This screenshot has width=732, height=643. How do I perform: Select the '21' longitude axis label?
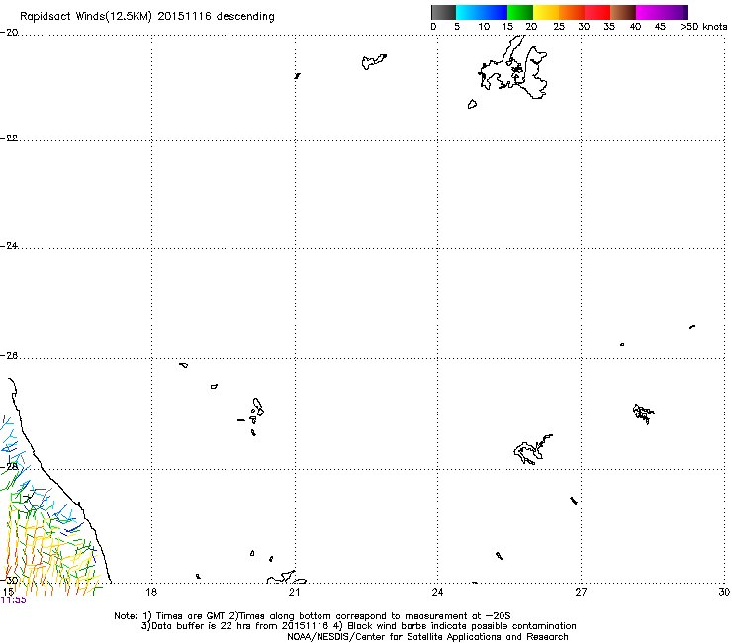coord(294,592)
